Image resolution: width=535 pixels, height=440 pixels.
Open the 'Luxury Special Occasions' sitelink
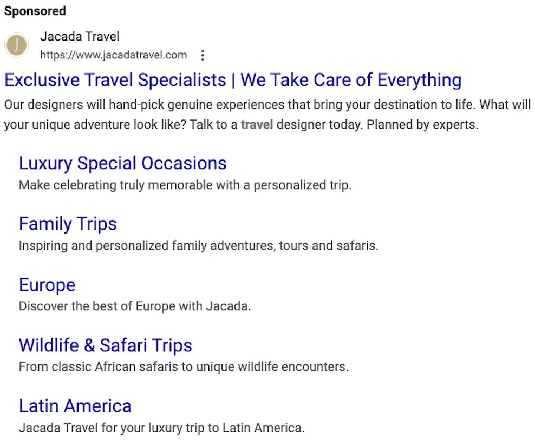(x=122, y=163)
